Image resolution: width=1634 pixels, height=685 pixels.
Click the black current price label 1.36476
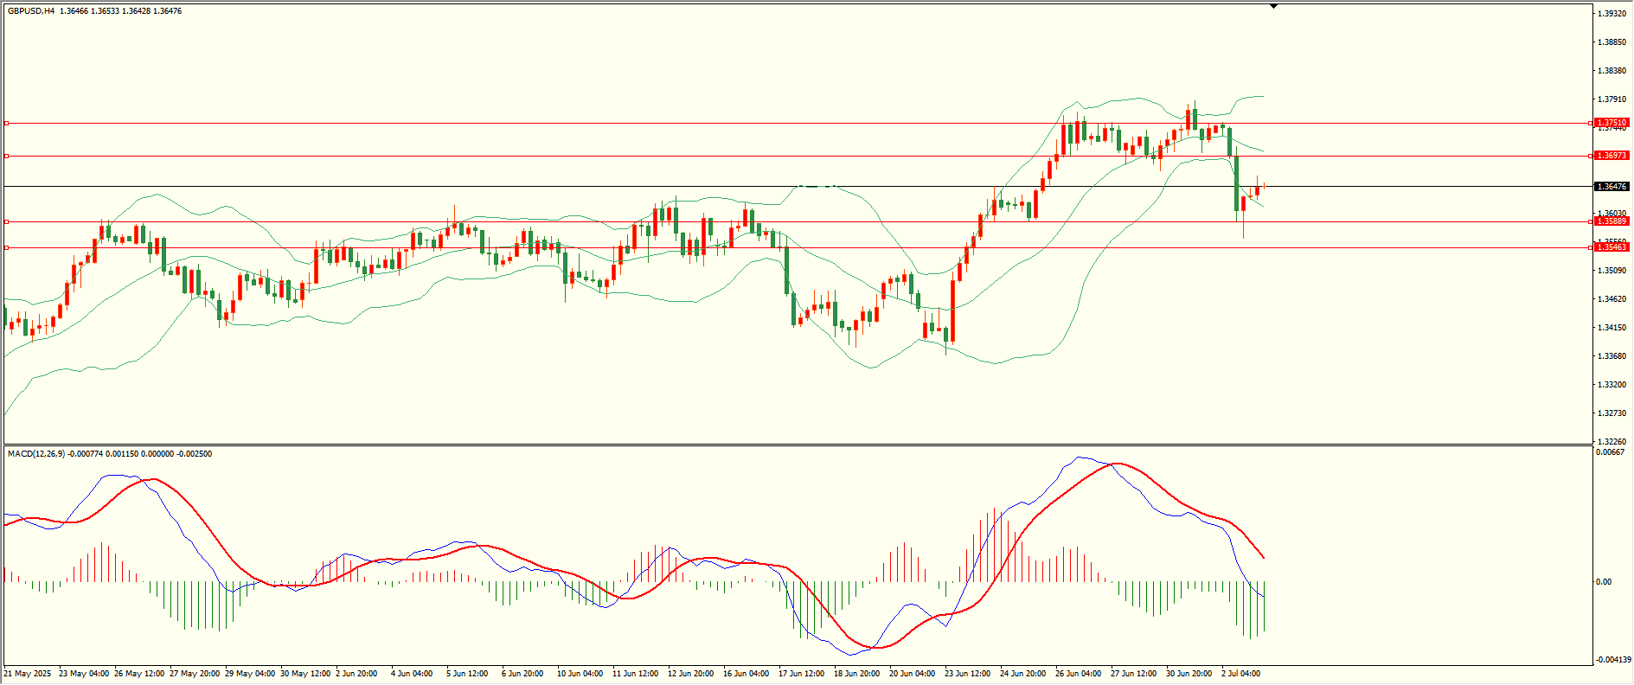coord(1612,187)
